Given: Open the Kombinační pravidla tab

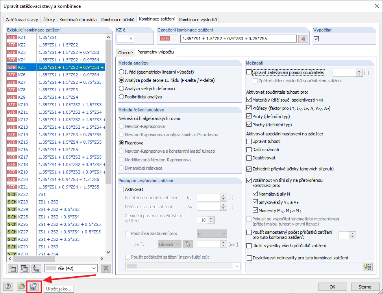Looking at the screenshot, I should [78, 20].
